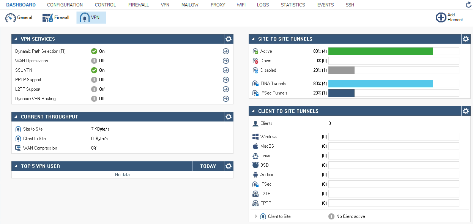Open Top 5 VPN User settings gear

229,166
